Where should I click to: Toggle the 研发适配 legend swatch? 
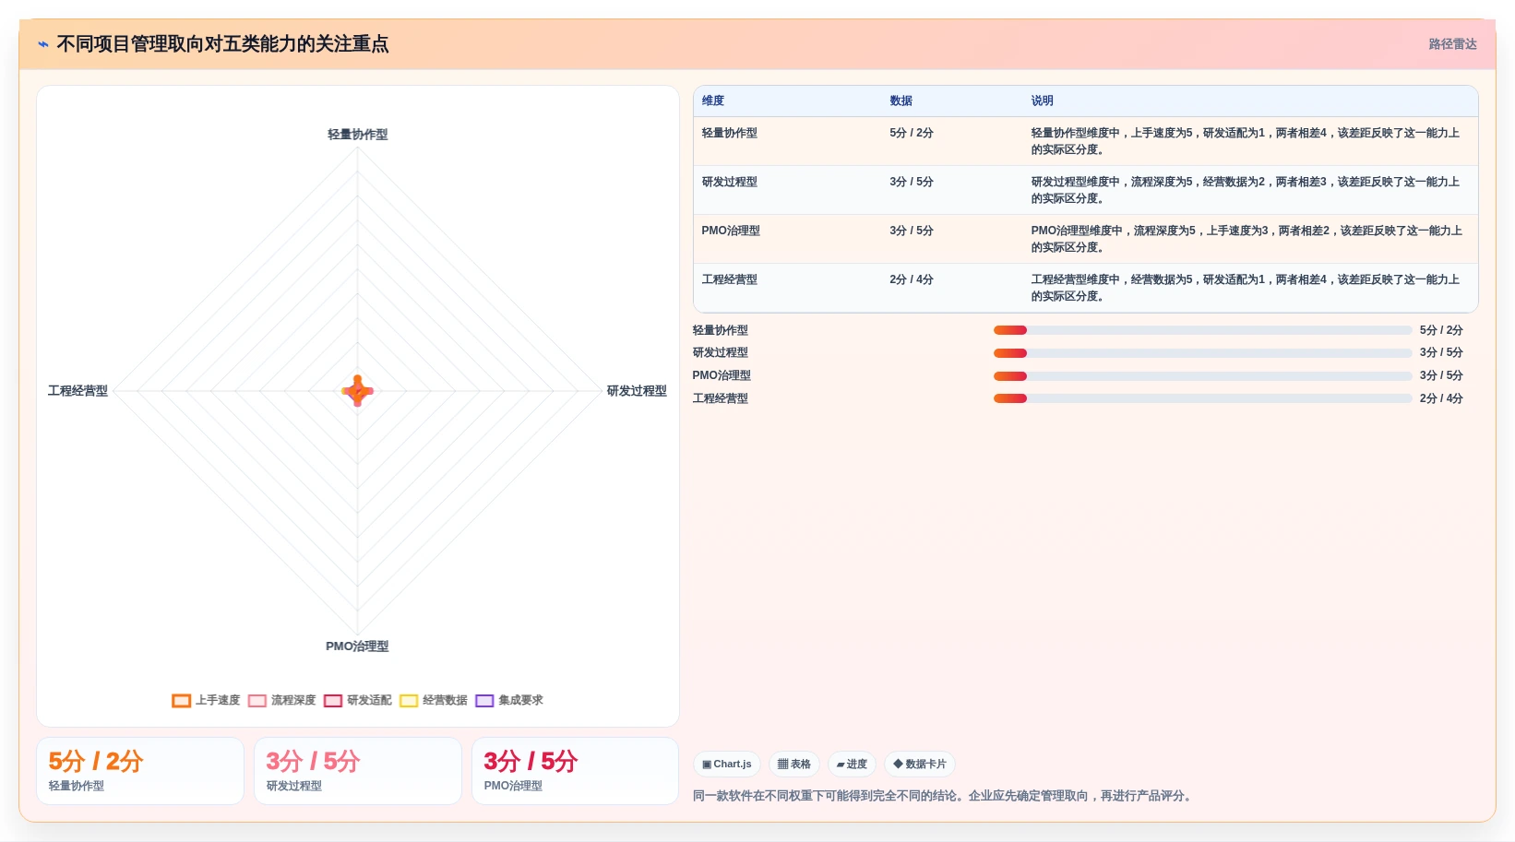click(x=333, y=701)
